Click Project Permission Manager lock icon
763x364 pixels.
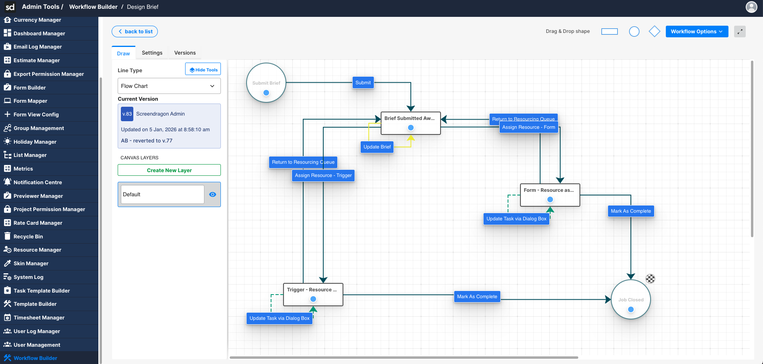(x=7, y=209)
